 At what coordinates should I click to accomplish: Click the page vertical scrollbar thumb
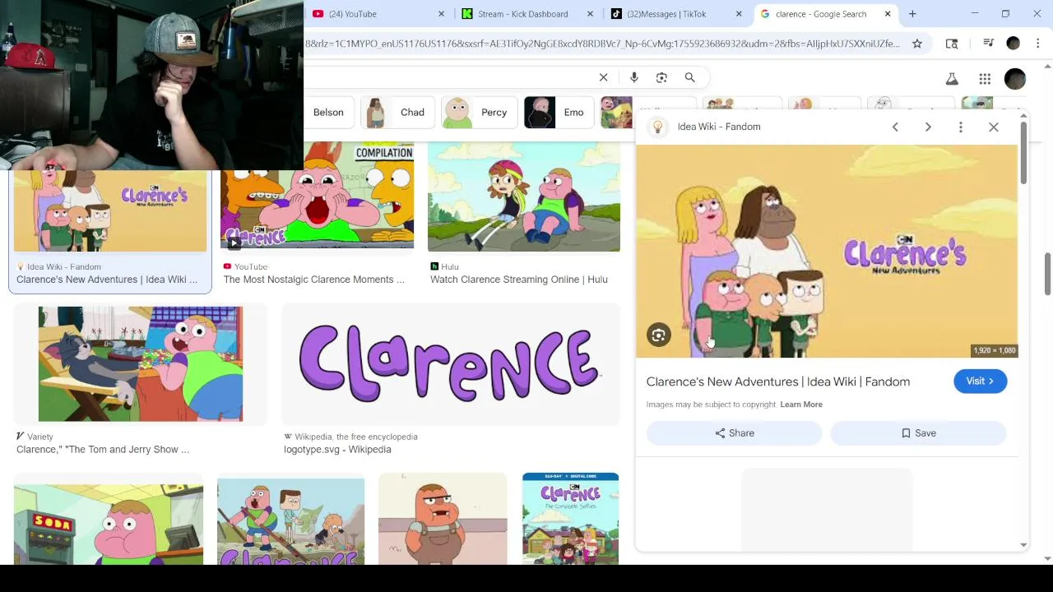pyautogui.click(x=1047, y=273)
